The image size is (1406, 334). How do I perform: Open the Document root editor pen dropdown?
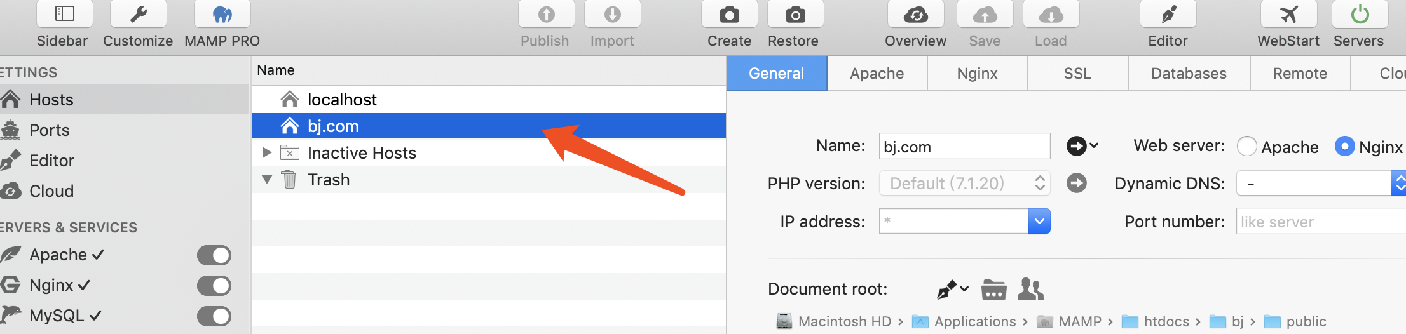(x=953, y=290)
